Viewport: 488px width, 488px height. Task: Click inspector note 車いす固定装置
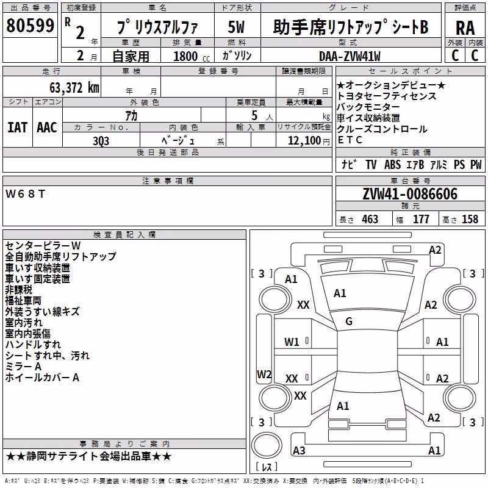point(38,279)
